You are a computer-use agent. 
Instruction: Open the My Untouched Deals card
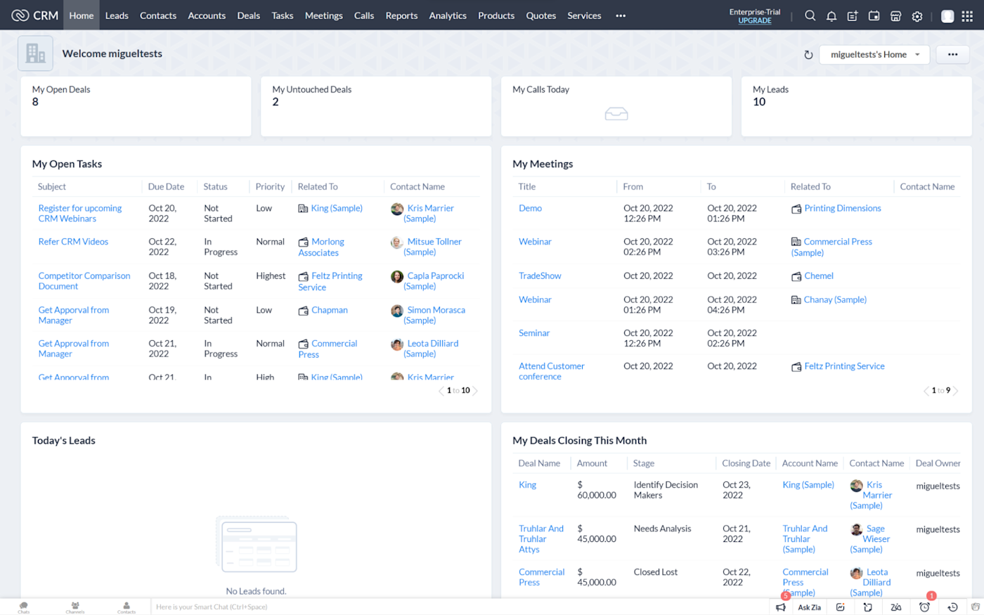[x=376, y=106]
